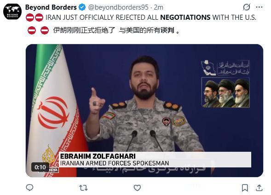Like the post with heart icon
The image size is (271, 195).
(x=137, y=188)
